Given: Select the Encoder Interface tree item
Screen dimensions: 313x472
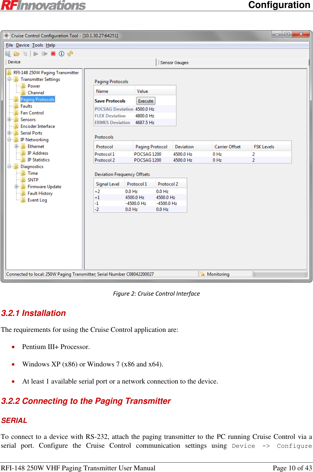Looking at the screenshot, I should (38, 126).
